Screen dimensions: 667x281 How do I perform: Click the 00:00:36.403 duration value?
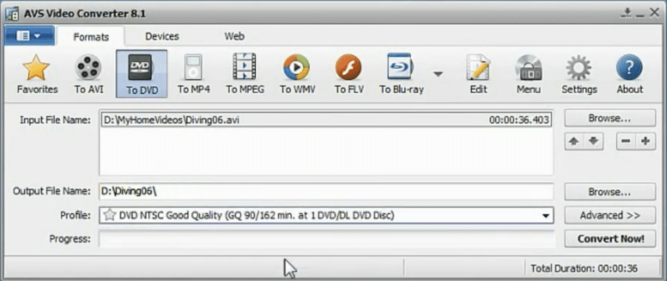click(519, 121)
